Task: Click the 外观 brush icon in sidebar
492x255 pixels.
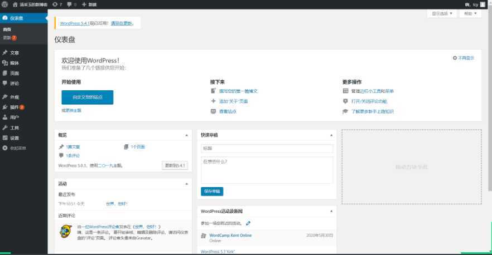Action: [x=4, y=97]
